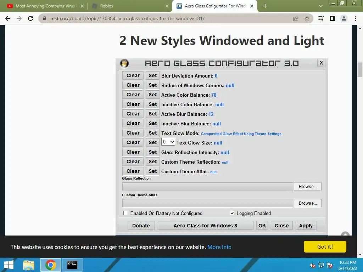Clear Radius of Windows Corners
This screenshot has width=363, height=272.
133,85
